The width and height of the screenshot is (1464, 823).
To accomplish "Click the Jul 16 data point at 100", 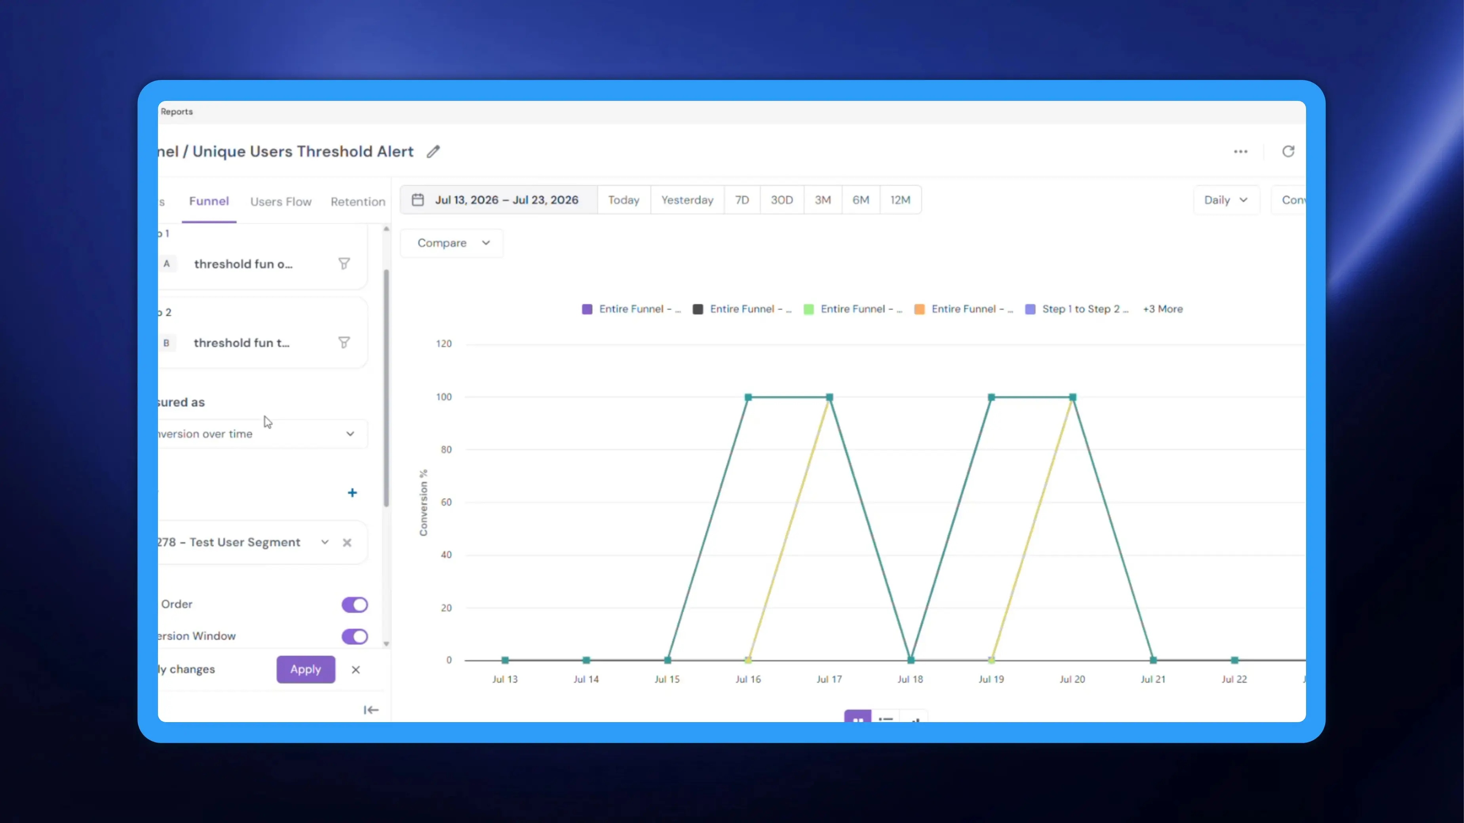I will coord(749,397).
